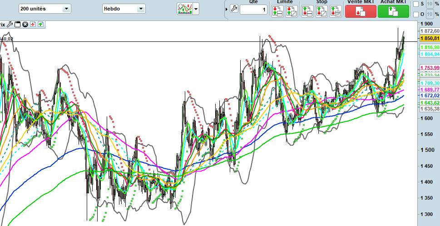Open the 200 unités dropdown
The width and height of the screenshot is (440, 226).
click(45, 9)
